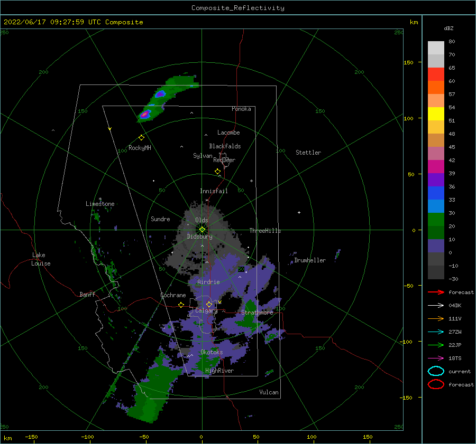Pick the gold 51 dBZ swatch
The width and height of the screenshot is (476, 444).
pyautogui.click(x=436, y=127)
